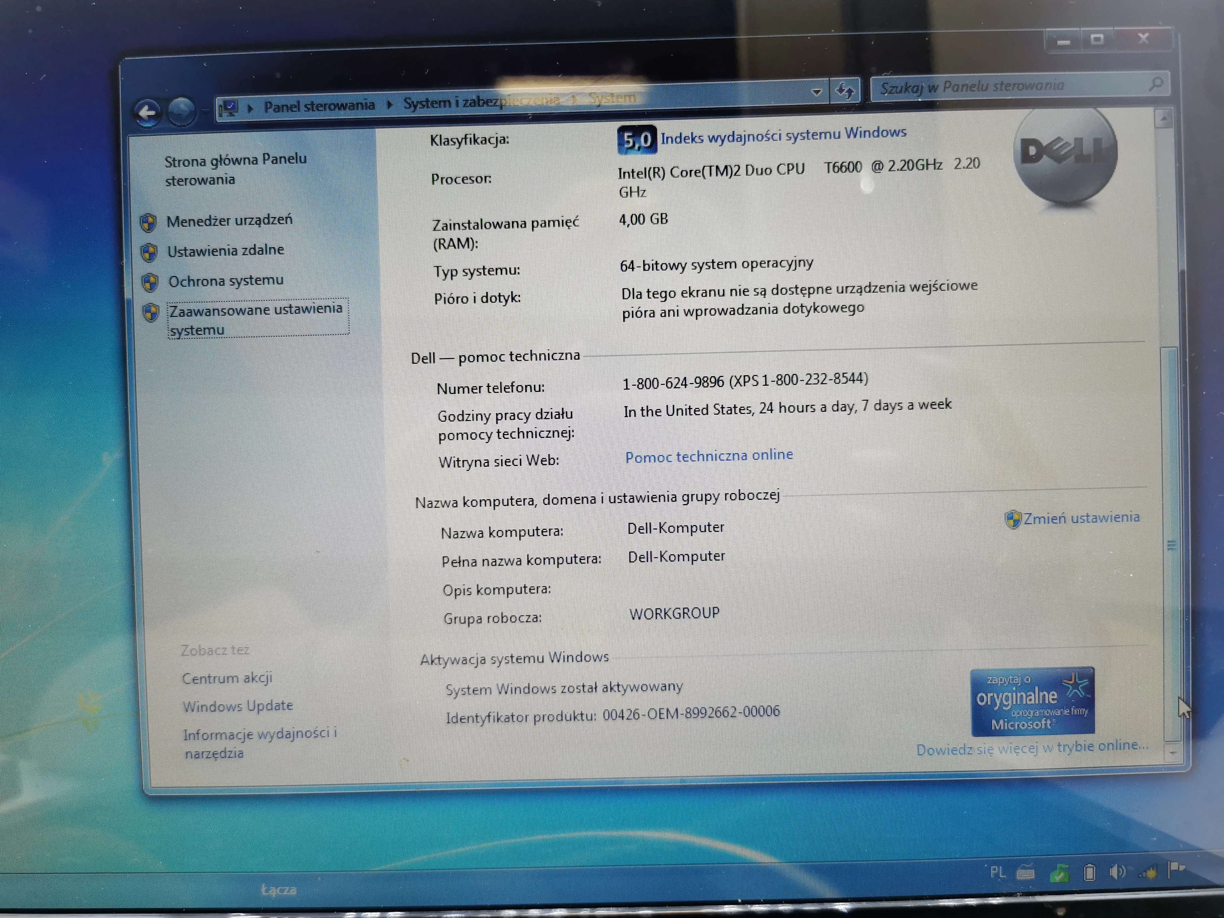Open Informacje wydajności i narzędzia link
Image resolution: width=1224 pixels, height=918 pixels.
coord(260,743)
